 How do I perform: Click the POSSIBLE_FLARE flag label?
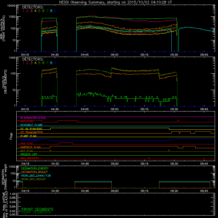tap(31, 125)
